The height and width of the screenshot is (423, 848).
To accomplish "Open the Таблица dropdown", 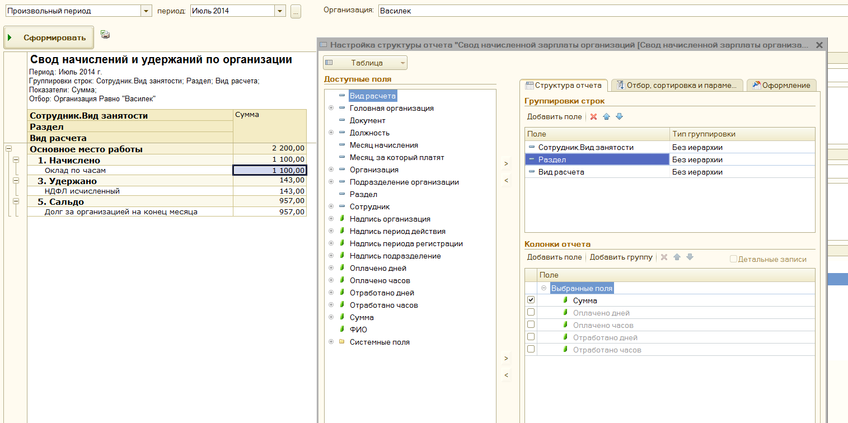I will click(365, 63).
